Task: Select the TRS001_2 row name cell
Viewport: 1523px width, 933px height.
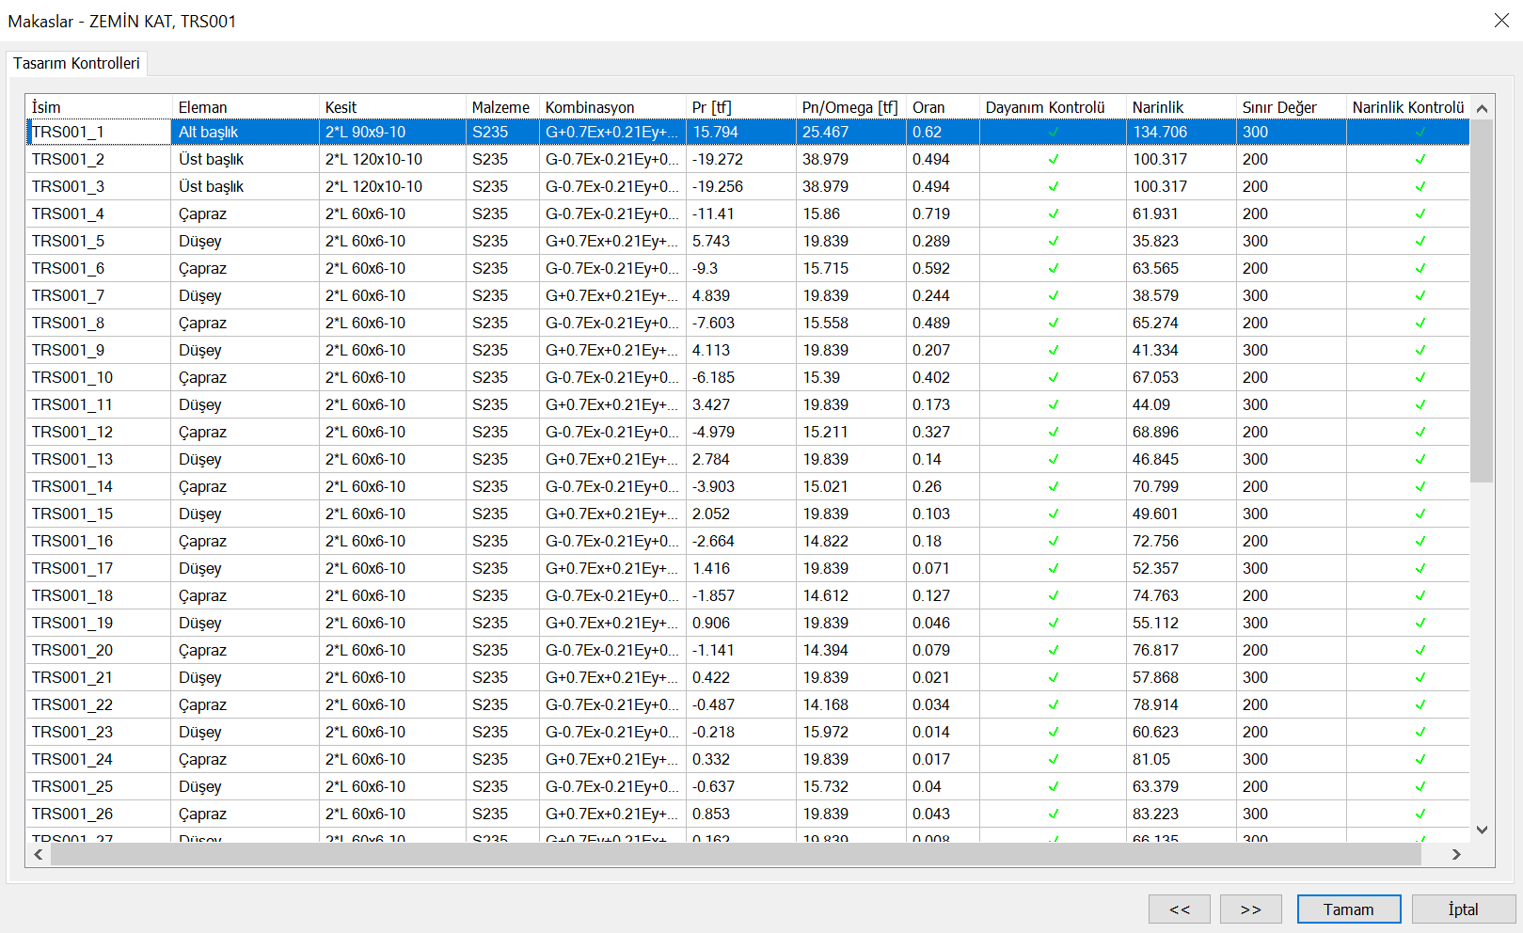Action: click(69, 160)
